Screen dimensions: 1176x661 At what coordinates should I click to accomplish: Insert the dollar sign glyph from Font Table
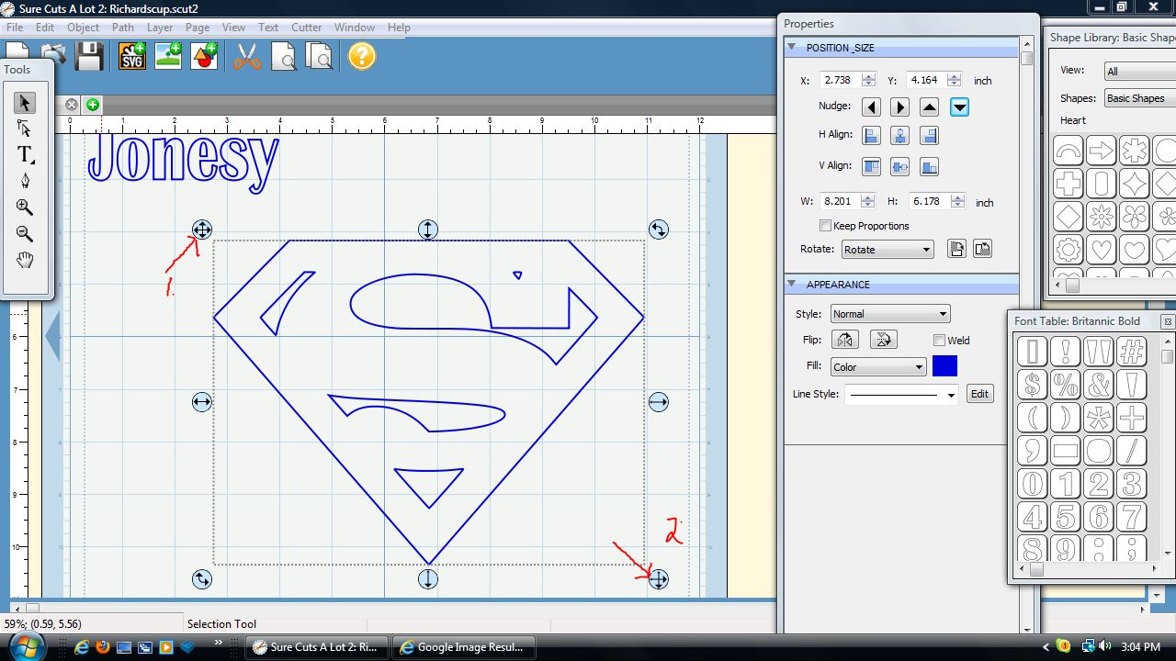(x=1033, y=384)
